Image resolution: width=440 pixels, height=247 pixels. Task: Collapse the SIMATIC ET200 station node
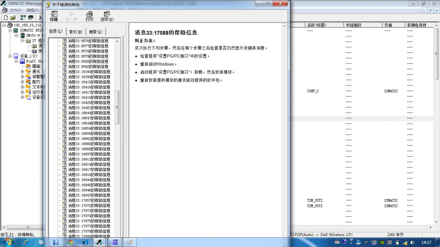pos(10,30)
